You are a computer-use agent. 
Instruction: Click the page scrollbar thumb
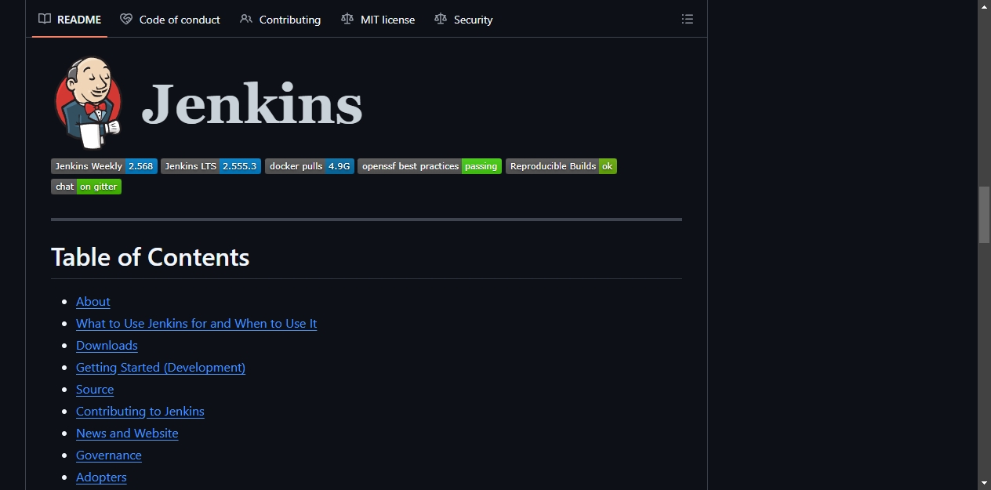tap(985, 215)
